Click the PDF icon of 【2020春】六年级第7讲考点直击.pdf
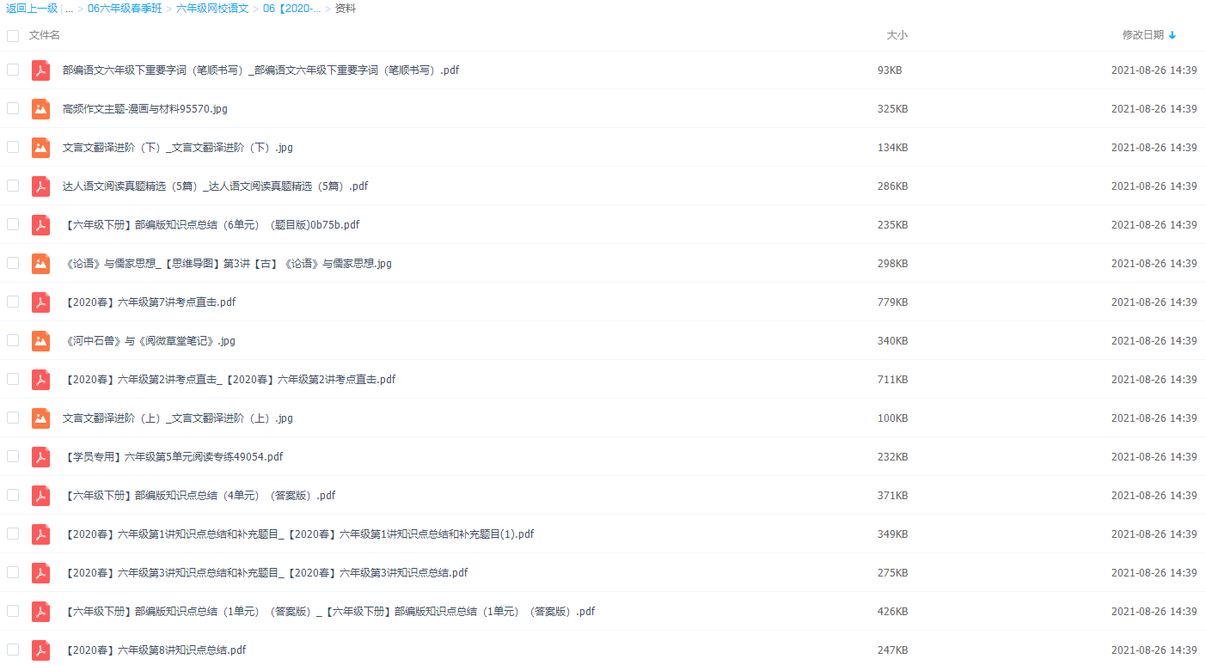The image size is (1206, 665). (x=40, y=302)
